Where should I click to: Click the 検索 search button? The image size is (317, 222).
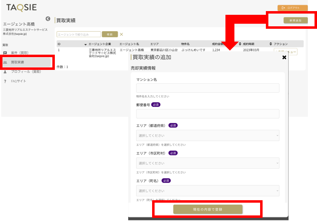(110, 34)
